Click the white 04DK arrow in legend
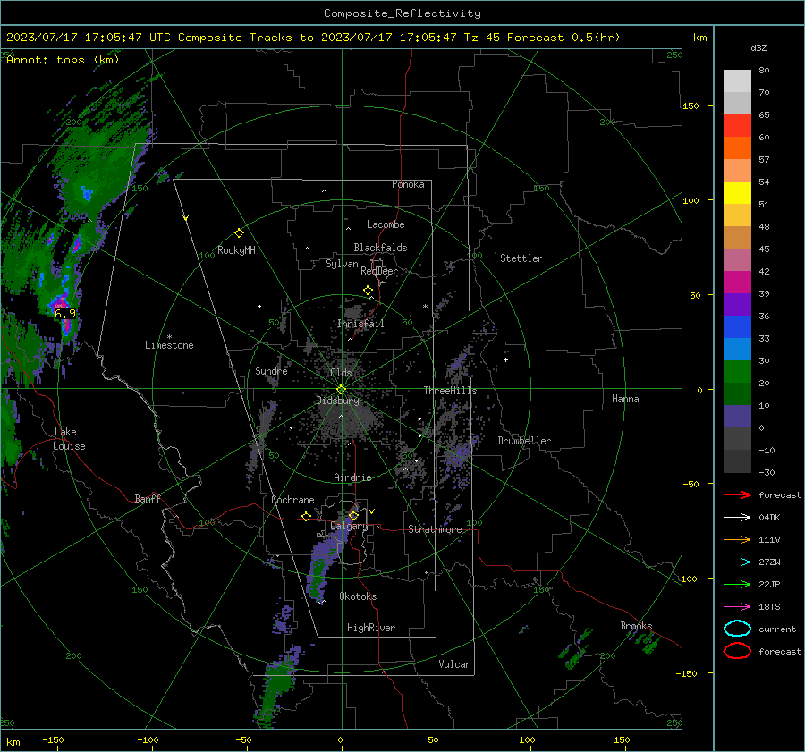Viewport: 805px width, 752px height. click(737, 517)
